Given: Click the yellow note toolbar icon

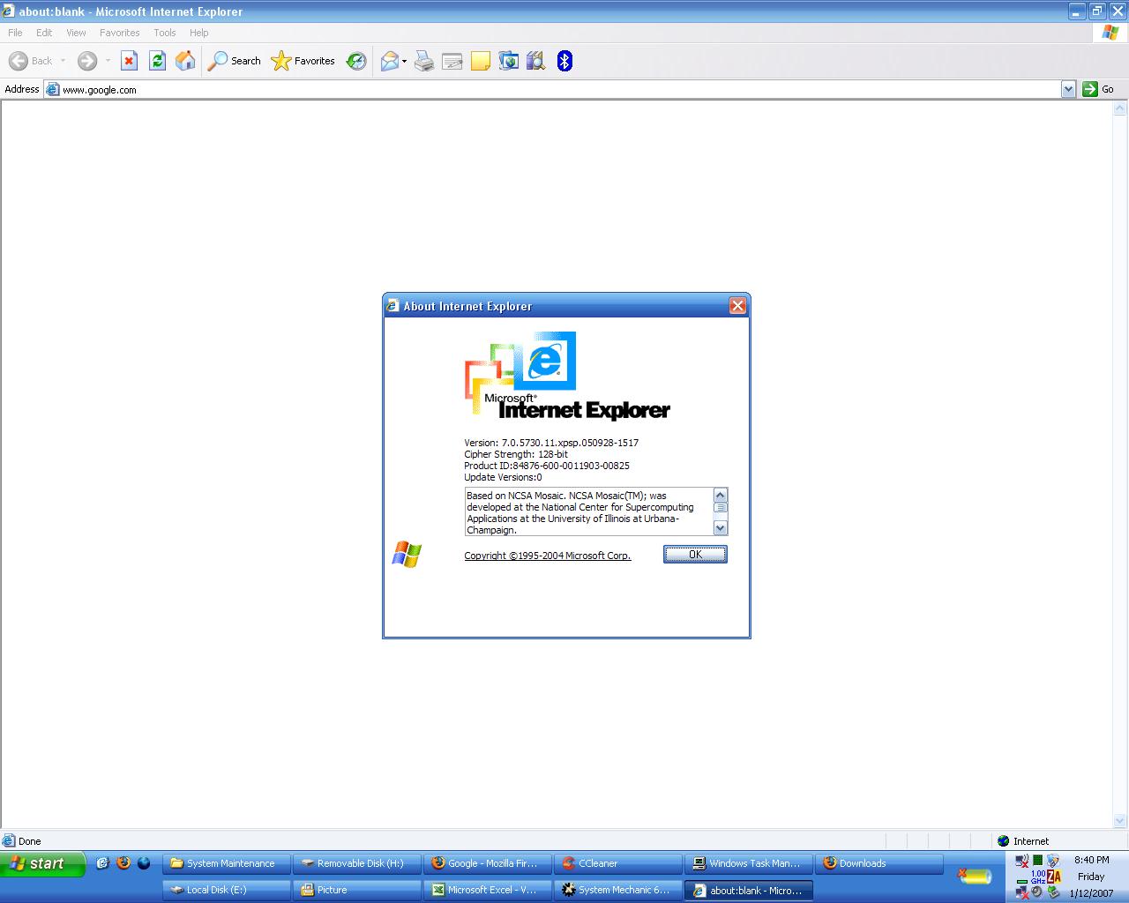Looking at the screenshot, I should (481, 61).
